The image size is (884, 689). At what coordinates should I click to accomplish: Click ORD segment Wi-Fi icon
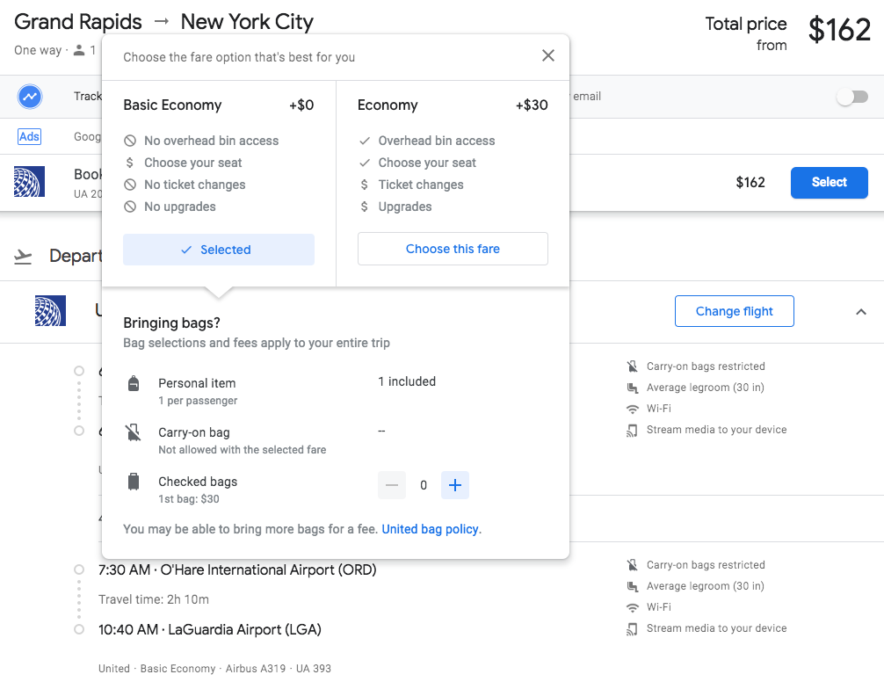pyautogui.click(x=633, y=607)
